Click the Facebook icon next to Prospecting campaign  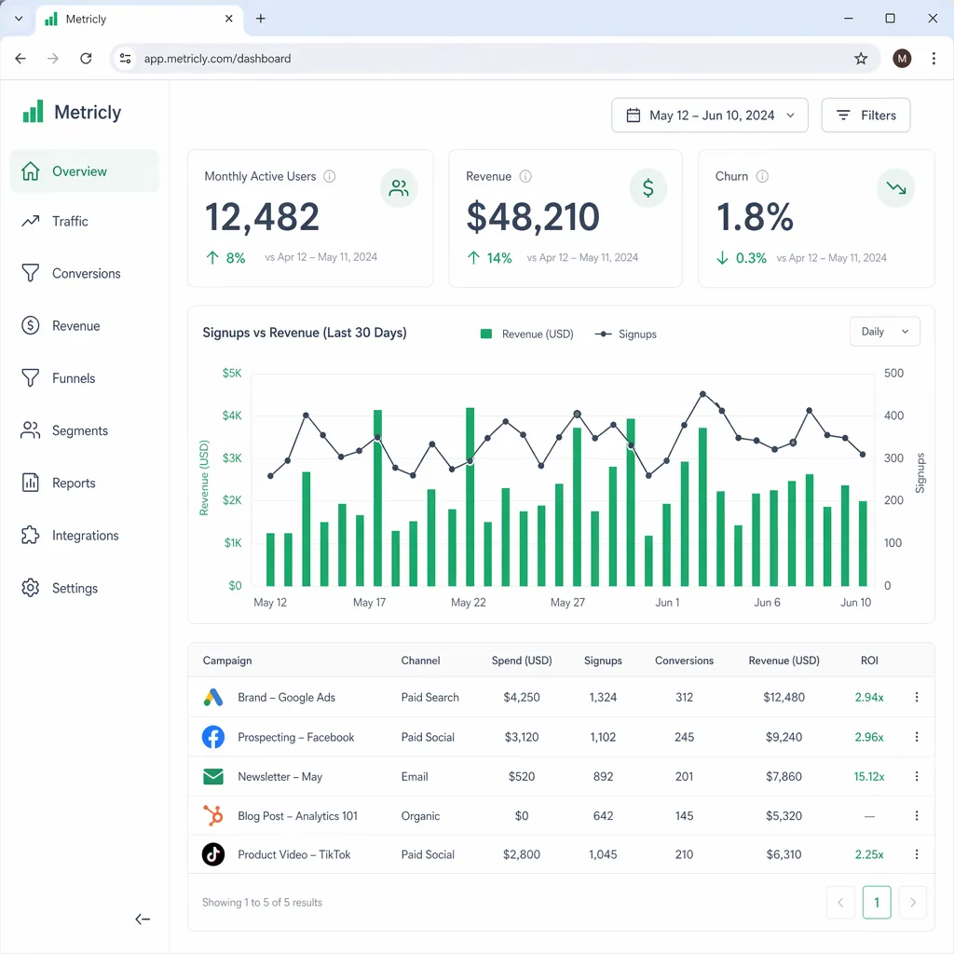pyautogui.click(x=213, y=736)
